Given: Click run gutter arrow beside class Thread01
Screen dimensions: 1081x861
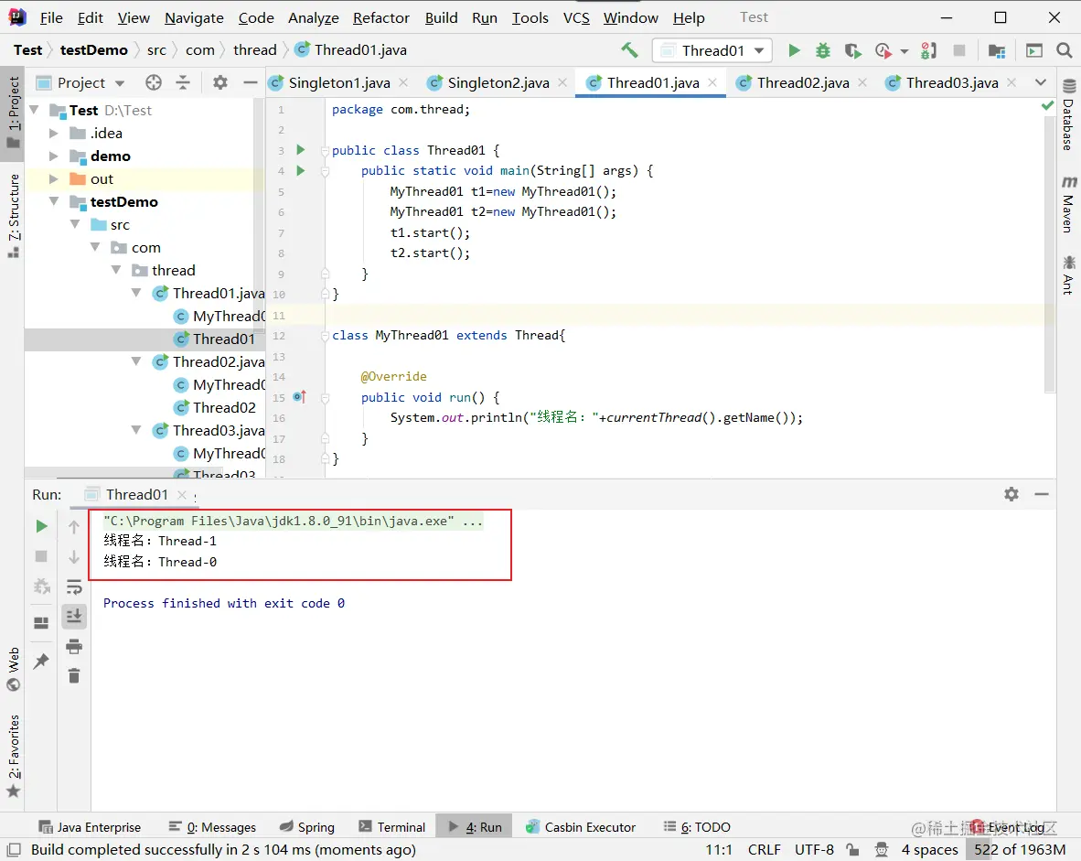Looking at the screenshot, I should pos(301,150).
